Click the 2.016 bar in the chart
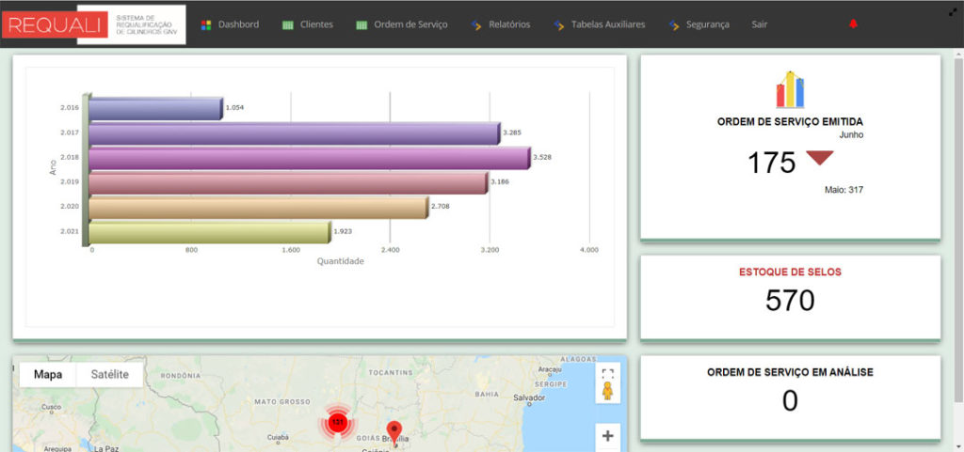This screenshot has width=964, height=452. point(155,108)
